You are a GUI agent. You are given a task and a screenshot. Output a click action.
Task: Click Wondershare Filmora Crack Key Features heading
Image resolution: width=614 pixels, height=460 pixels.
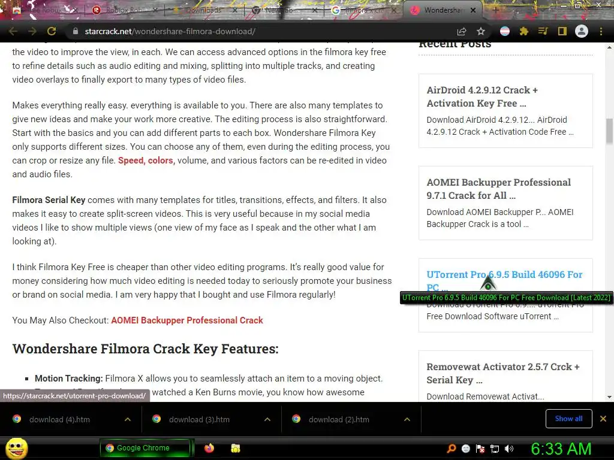click(x=145, y=349)
